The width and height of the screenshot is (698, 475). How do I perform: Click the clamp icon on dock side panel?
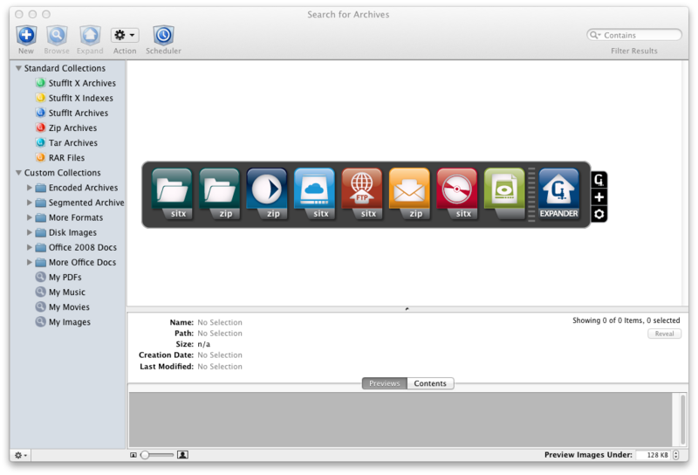tap(599, 180)
